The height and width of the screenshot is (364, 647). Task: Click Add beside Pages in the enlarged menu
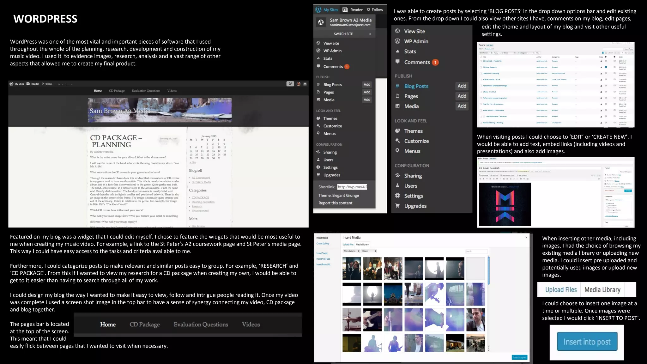[462, 96]
